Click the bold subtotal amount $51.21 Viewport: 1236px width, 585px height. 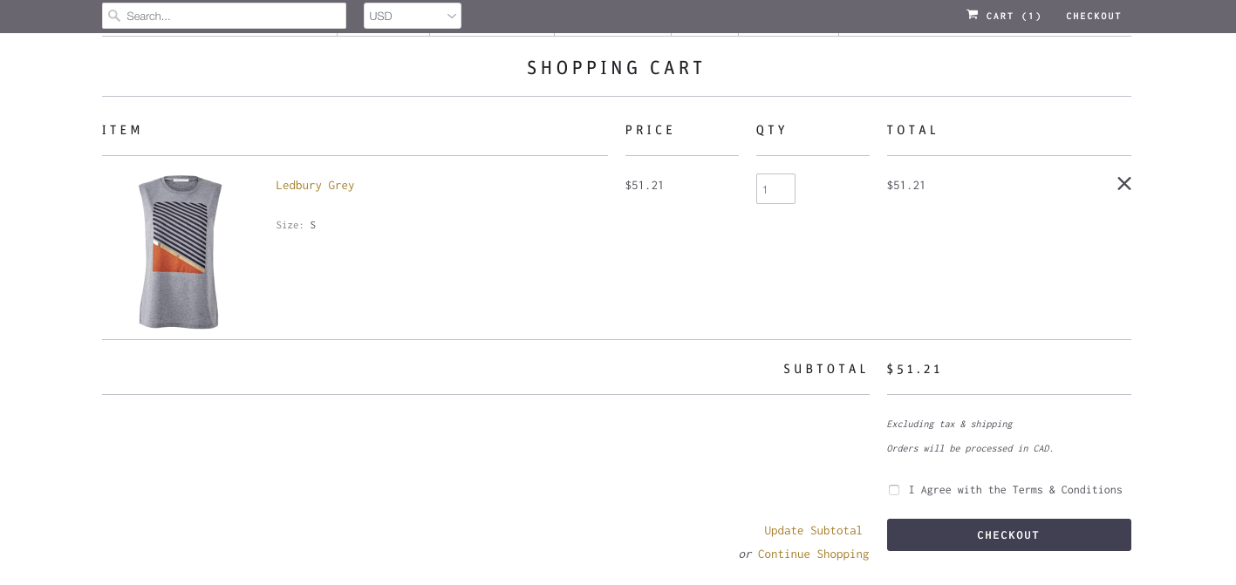[914, 369]
